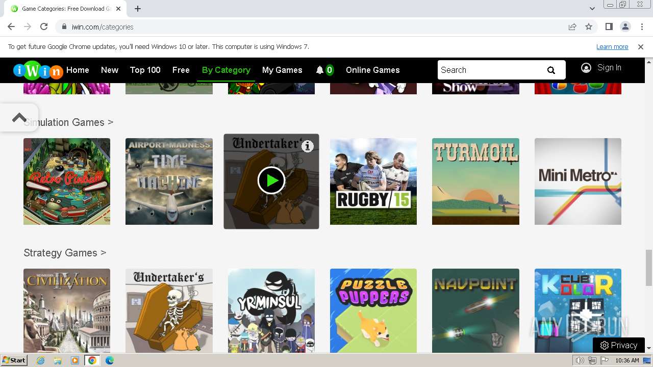
Task: Open Action Center flag icon
Action: 604,360
